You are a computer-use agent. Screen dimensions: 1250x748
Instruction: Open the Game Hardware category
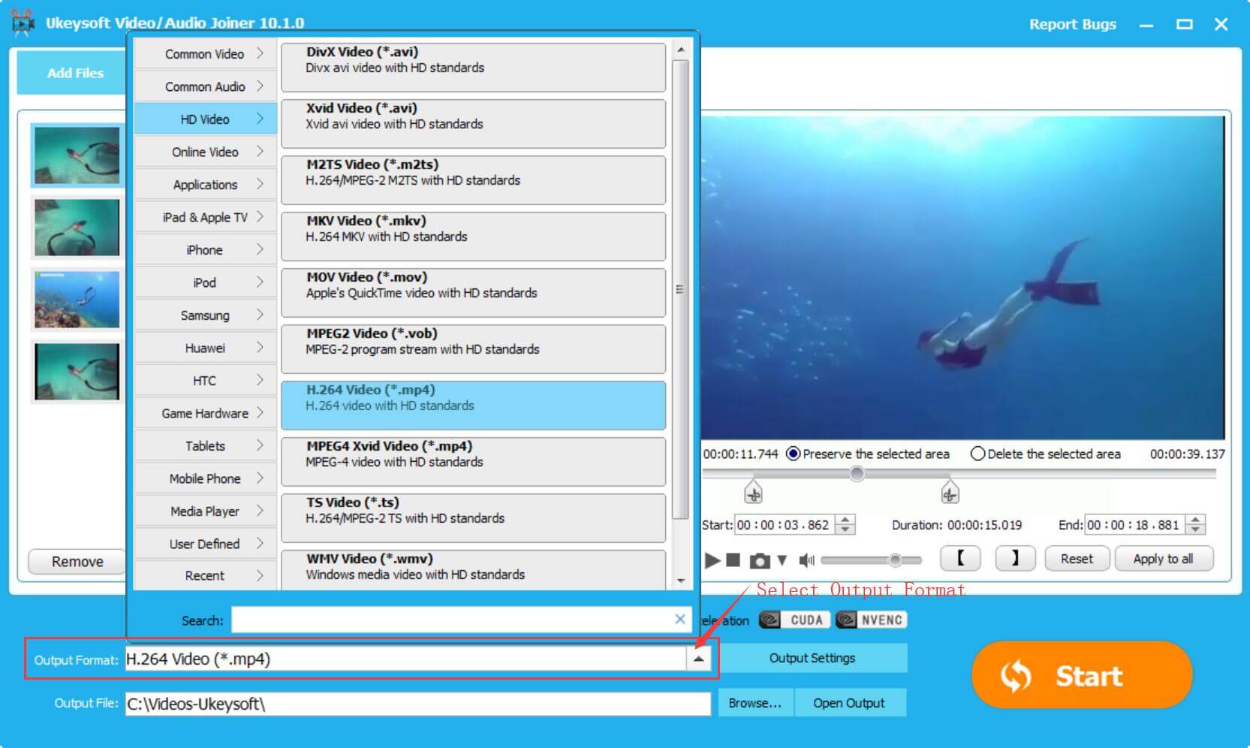click(205, 413)
